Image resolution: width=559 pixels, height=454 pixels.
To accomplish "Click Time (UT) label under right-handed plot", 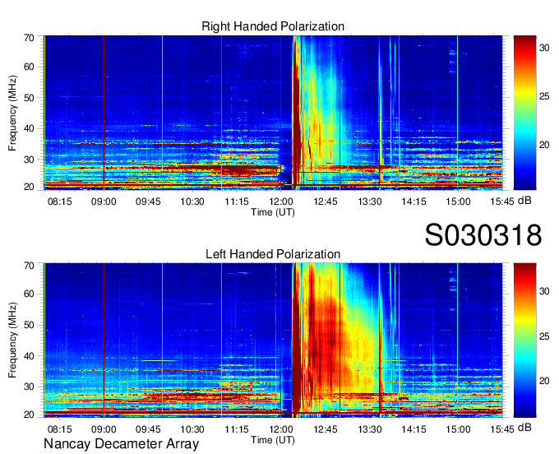I will pos(273,212).
